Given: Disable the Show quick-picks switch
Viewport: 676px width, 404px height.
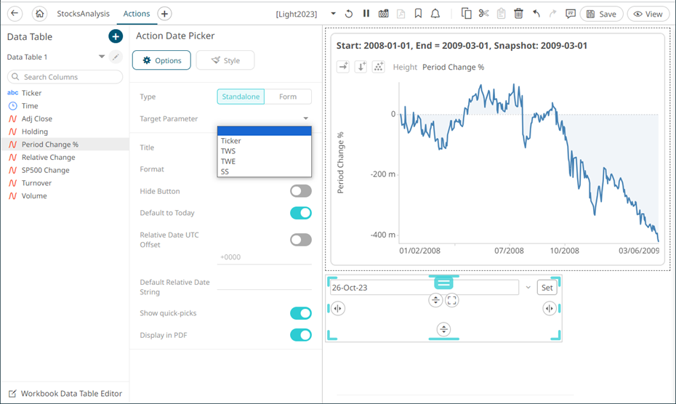Looking at the screenshot, I should (300, 313).
